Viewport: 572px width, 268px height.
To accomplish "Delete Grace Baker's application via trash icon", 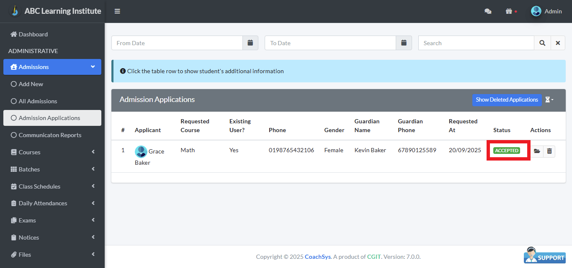I will [x=549, y=151].
